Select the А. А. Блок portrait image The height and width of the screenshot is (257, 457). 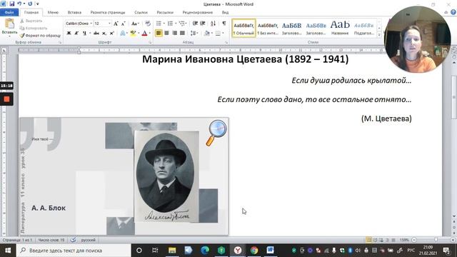click(166, 176)
